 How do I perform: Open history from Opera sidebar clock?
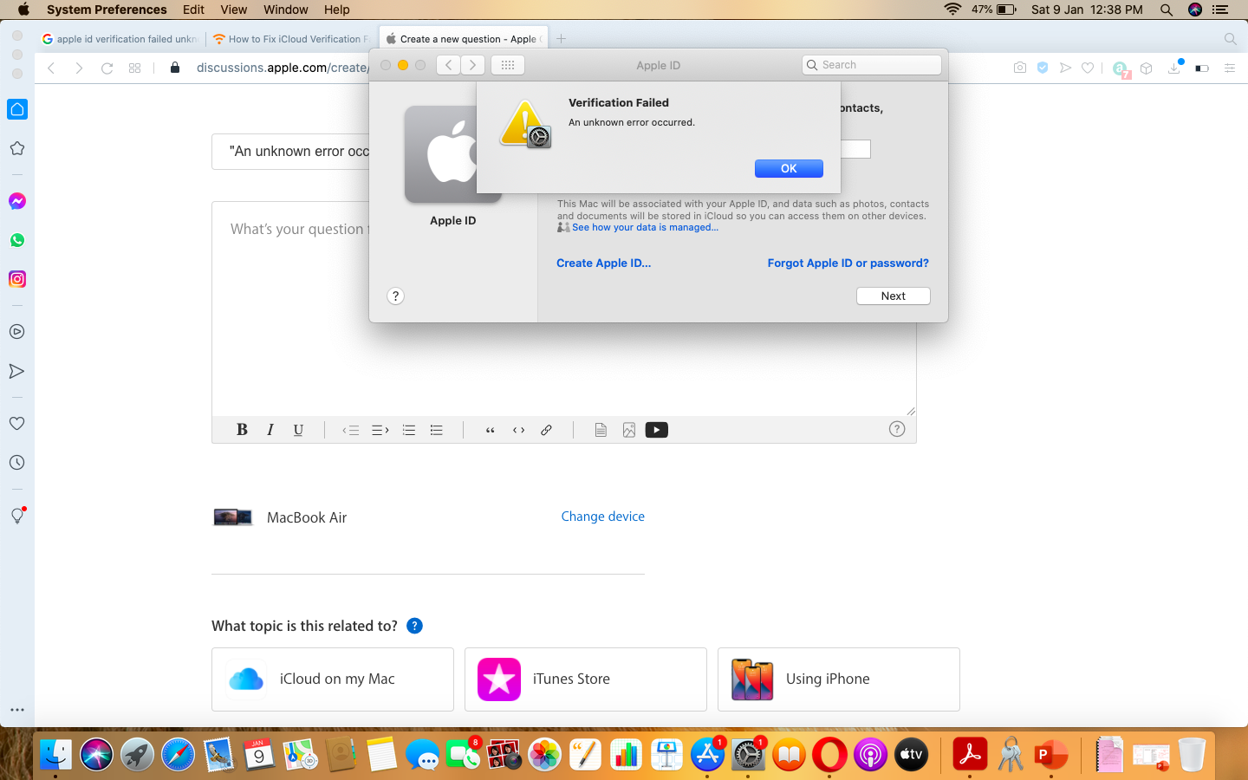pos(17,463)
